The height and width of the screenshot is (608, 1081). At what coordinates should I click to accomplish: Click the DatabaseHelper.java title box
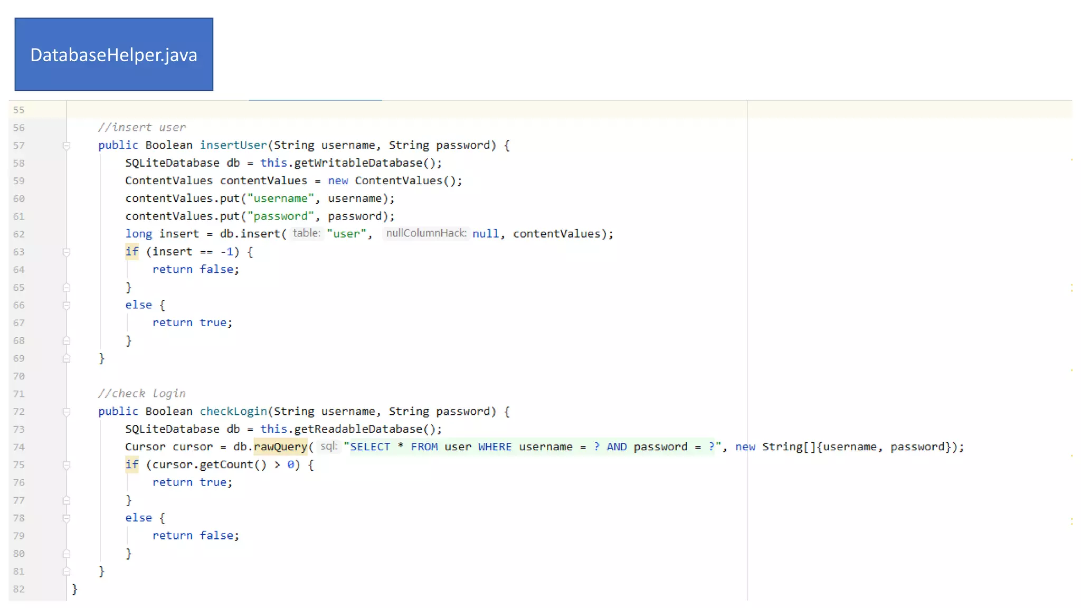pyautogui.click(x=114, y=54)
